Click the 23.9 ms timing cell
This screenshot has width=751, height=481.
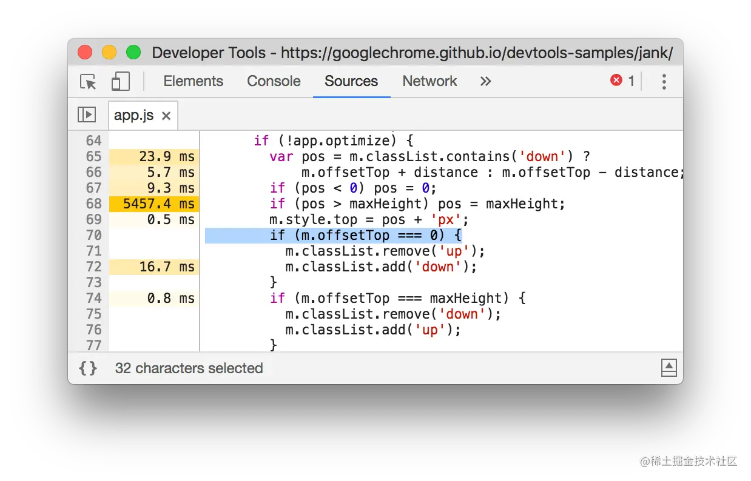[154, 156]
